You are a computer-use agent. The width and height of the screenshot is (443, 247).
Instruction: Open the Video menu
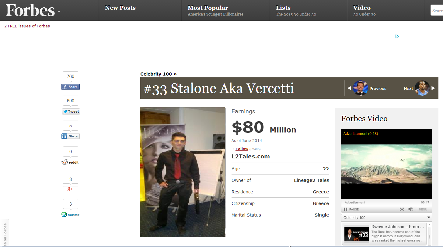point(362,8)
